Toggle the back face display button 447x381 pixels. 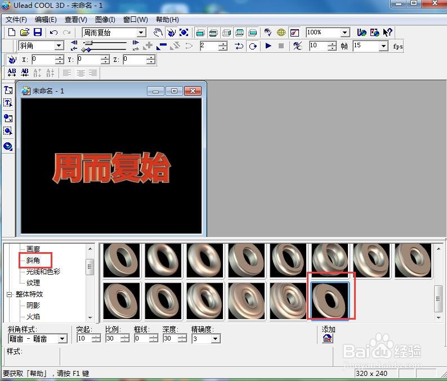pos(253,33)
